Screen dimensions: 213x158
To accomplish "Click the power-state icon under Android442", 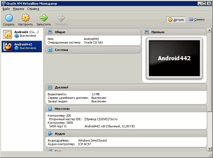I will (16, 48).
